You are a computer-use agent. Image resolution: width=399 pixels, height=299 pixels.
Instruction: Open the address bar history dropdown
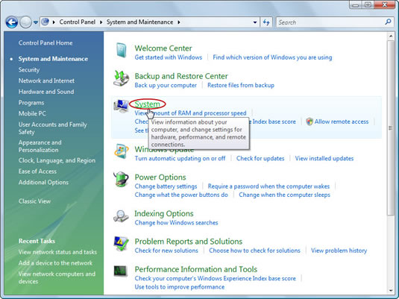[255, 22]
